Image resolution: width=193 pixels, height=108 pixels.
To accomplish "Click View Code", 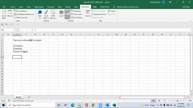I will click(x=76, y=14).
